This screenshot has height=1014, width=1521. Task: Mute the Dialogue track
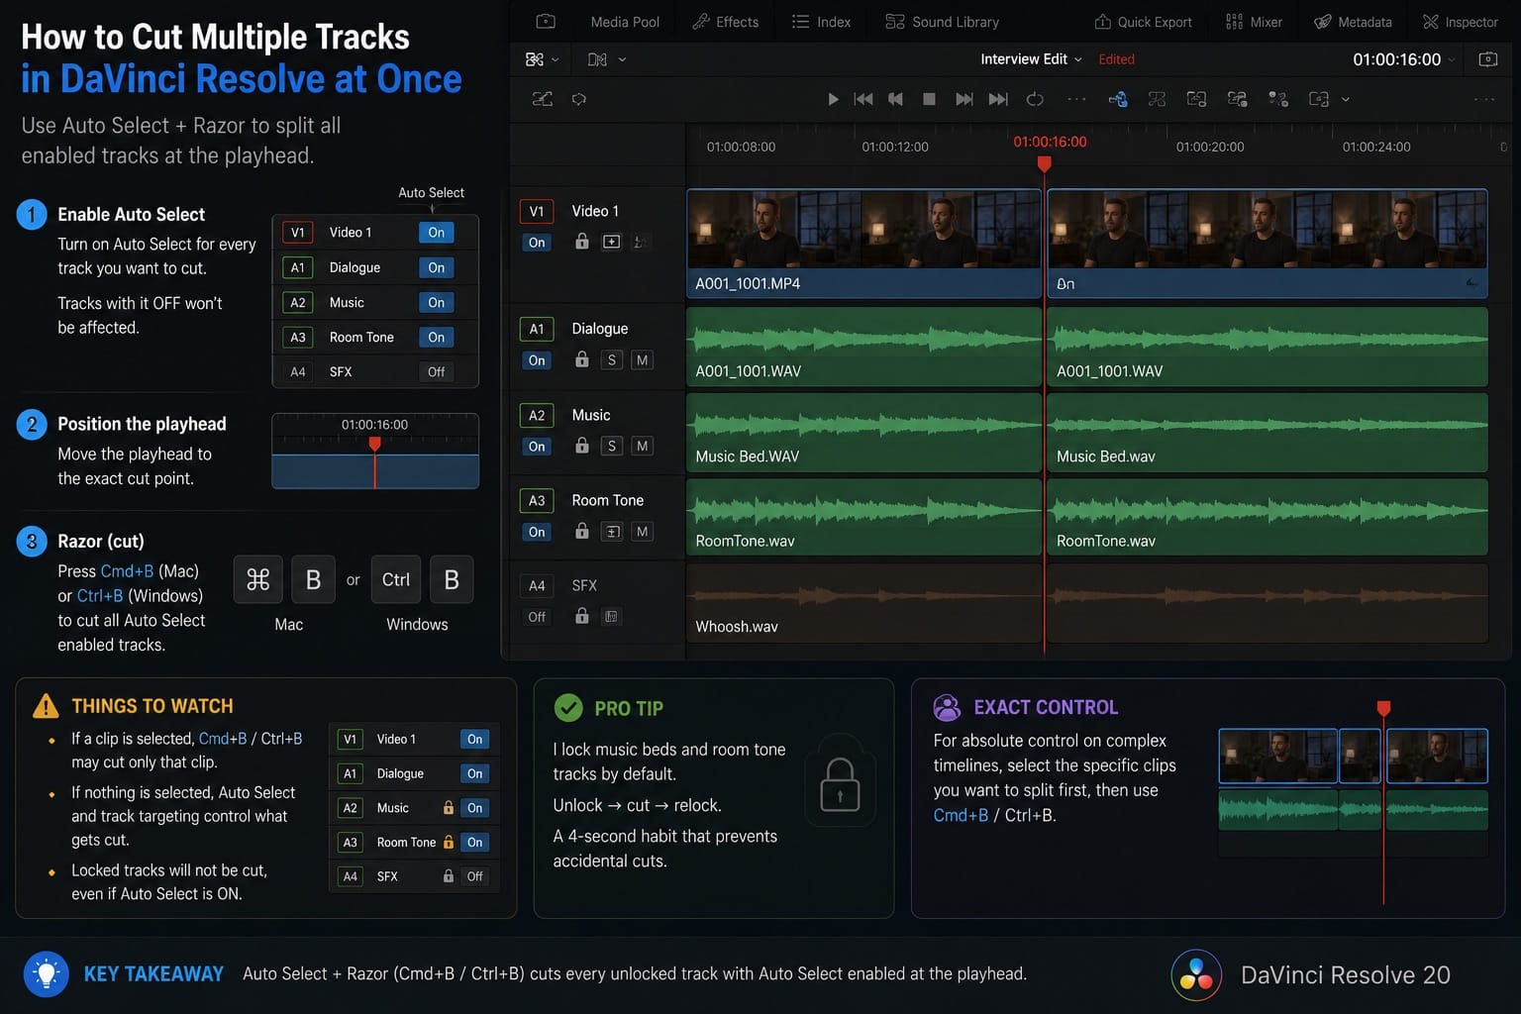coord(643,360)
